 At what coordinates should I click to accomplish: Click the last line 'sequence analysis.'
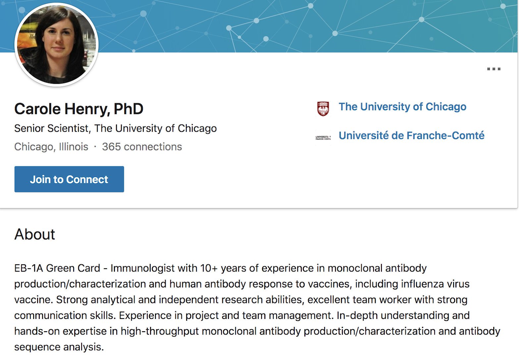(x=59, y=347)
